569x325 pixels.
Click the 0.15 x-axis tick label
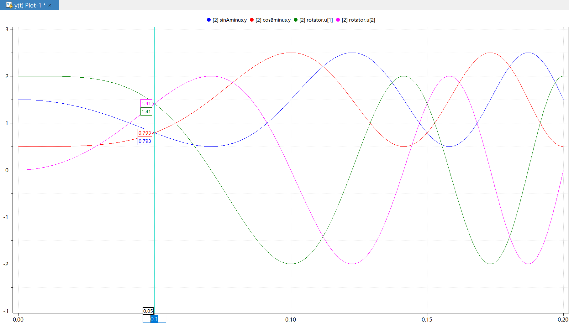[x=427, y=319]
